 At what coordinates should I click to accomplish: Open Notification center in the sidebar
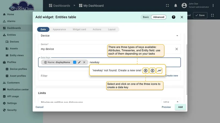(x=16, y=90)
